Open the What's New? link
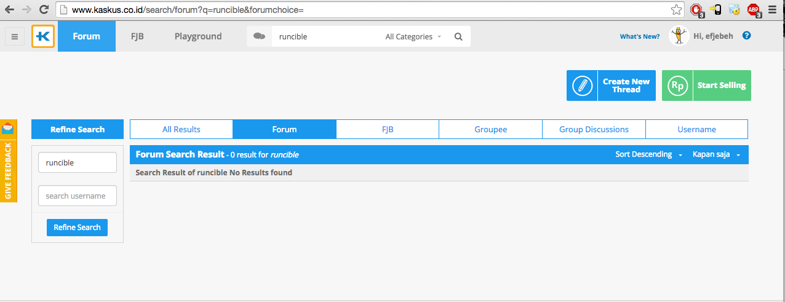 click(640, 36)
